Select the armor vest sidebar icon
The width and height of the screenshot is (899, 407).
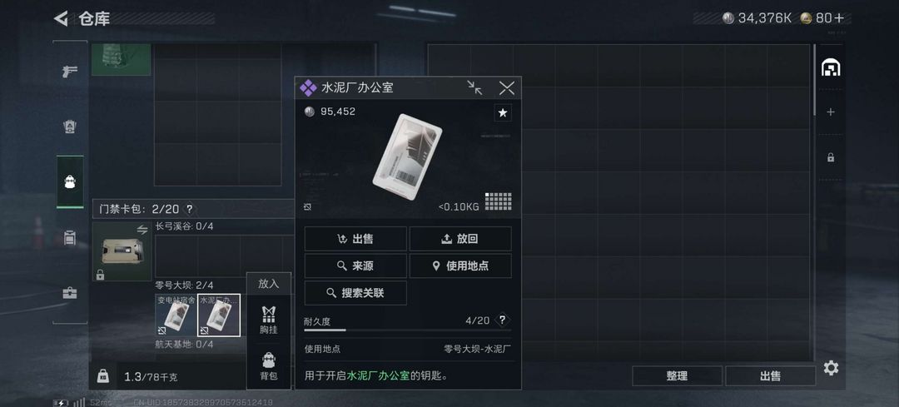(x=69, y=127)
